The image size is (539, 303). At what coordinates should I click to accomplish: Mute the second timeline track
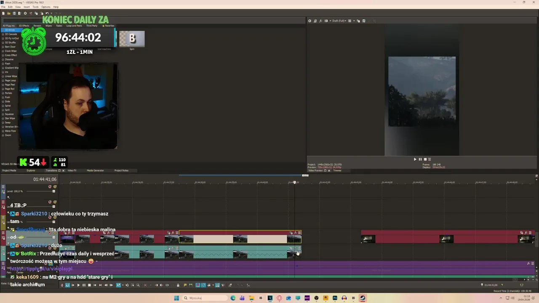50,202
